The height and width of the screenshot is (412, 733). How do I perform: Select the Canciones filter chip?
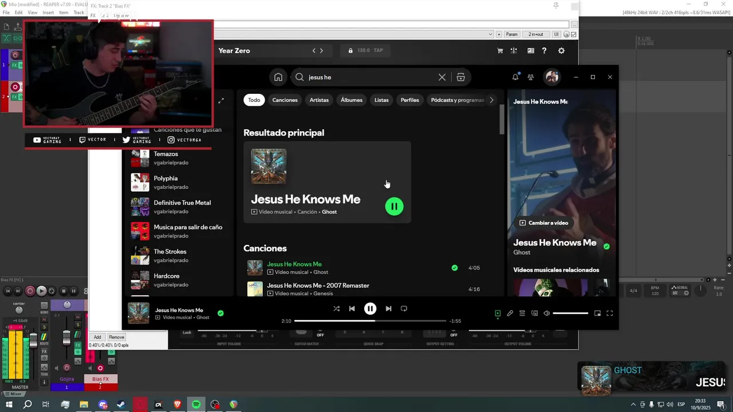[285, 100]
